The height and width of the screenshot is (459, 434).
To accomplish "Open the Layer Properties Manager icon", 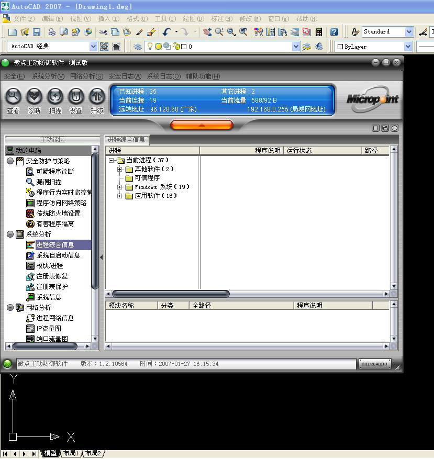I will click(x=138, y=47).
